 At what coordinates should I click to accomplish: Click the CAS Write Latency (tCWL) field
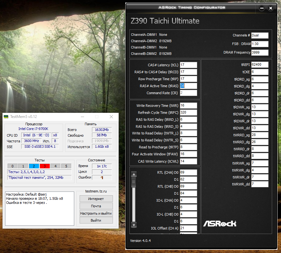point(188,161)
